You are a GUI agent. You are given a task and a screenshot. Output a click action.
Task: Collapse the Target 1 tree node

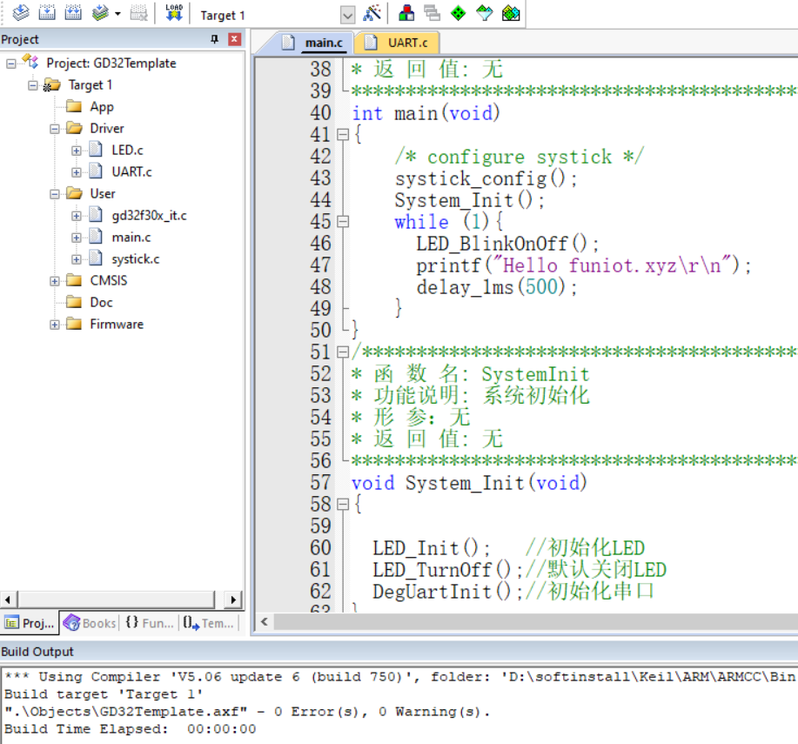[32, 85]
